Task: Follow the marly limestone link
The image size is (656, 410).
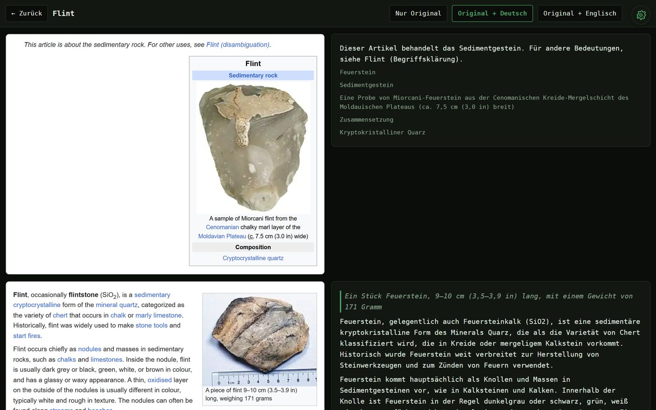Action: [158, 315]
